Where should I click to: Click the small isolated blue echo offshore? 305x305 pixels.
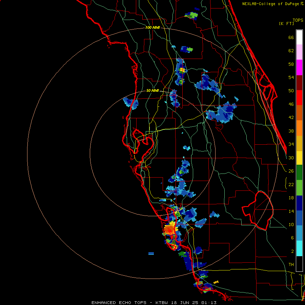[x=151, y=253]
